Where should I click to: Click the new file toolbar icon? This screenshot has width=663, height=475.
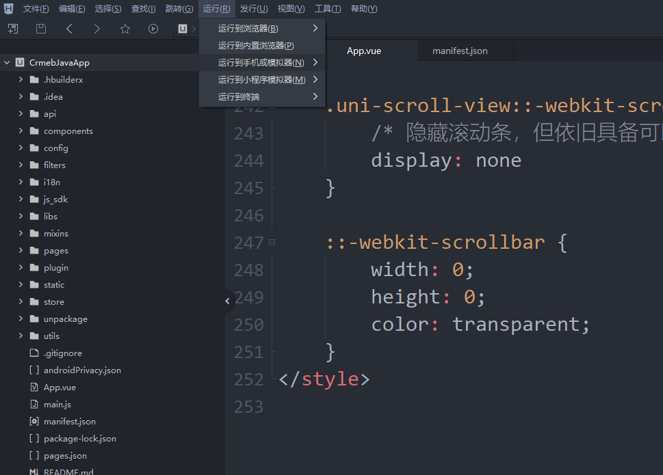(13, 29)
